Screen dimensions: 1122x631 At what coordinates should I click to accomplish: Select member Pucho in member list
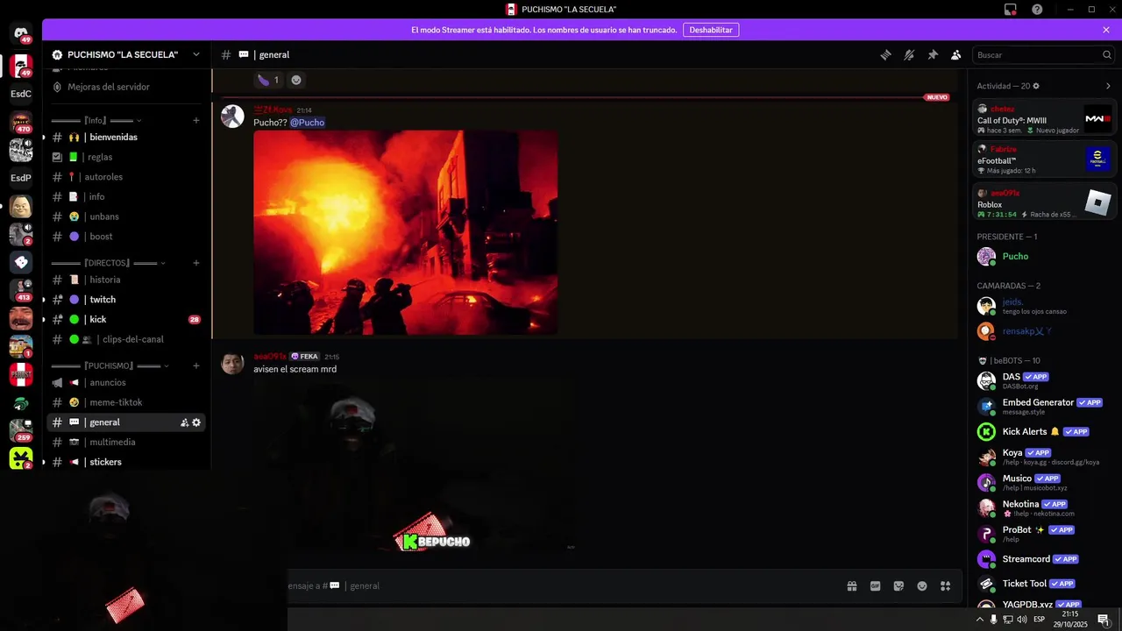pyautogui.click(x=1044, y=257)
